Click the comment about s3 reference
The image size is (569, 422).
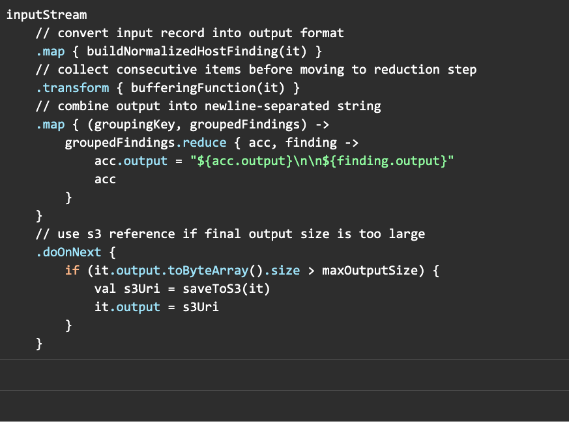click(x=231, y=234)
